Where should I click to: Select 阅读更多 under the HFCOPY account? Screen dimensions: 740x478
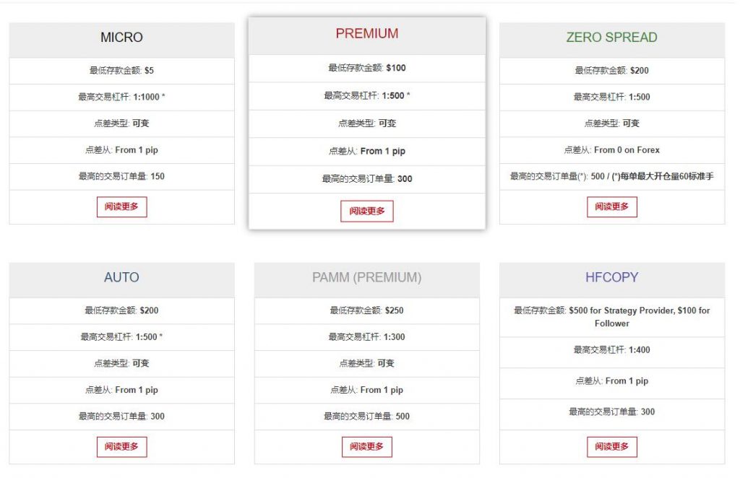(611, 446)
